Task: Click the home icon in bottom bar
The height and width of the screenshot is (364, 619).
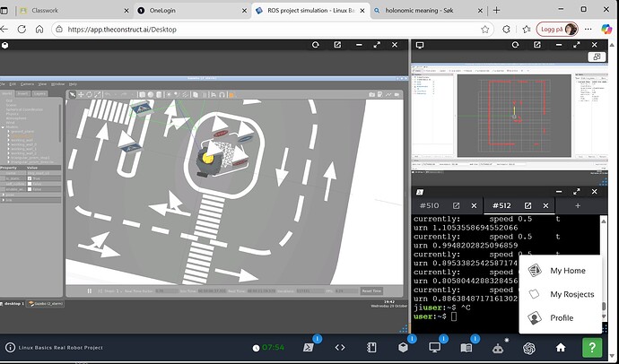Action: [x=561, y=348]
